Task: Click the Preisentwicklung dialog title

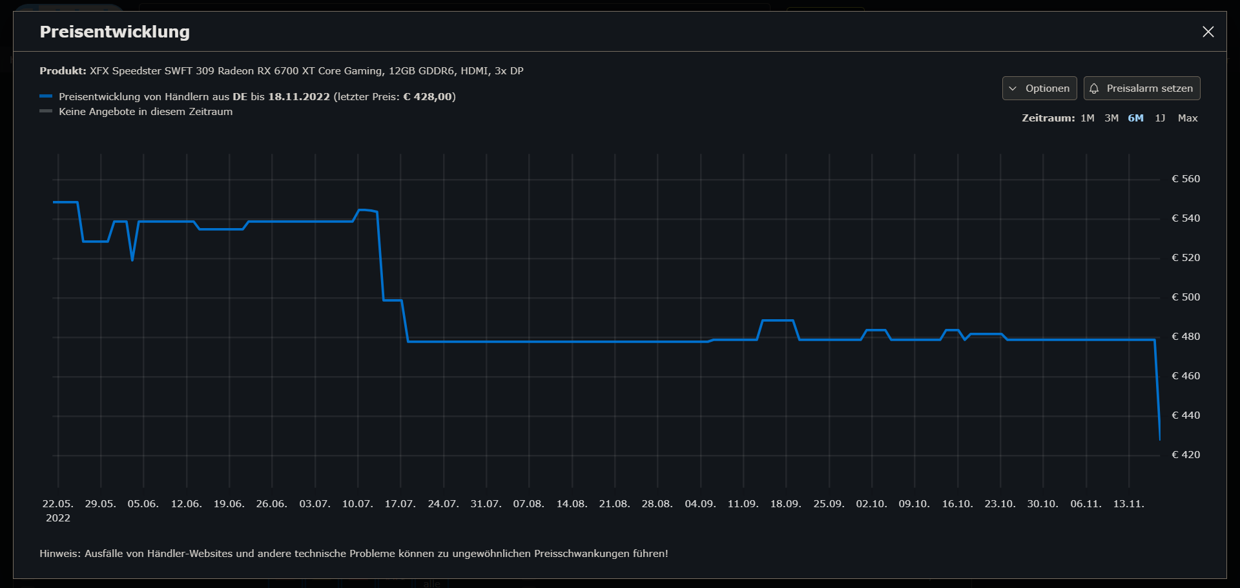Action: pos(115,32)
